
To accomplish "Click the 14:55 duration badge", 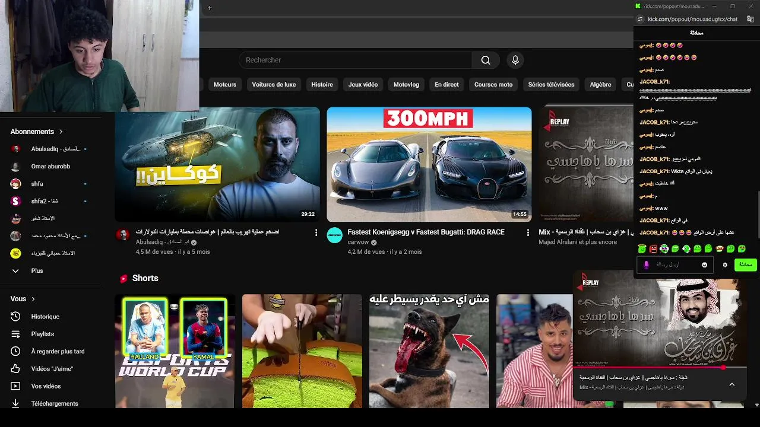I will (x=520, y=214).
